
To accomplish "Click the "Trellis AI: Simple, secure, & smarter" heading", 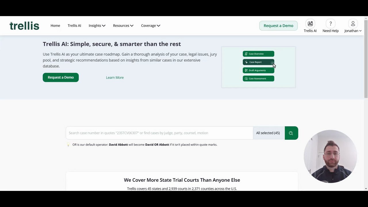I will coord(112,44).
